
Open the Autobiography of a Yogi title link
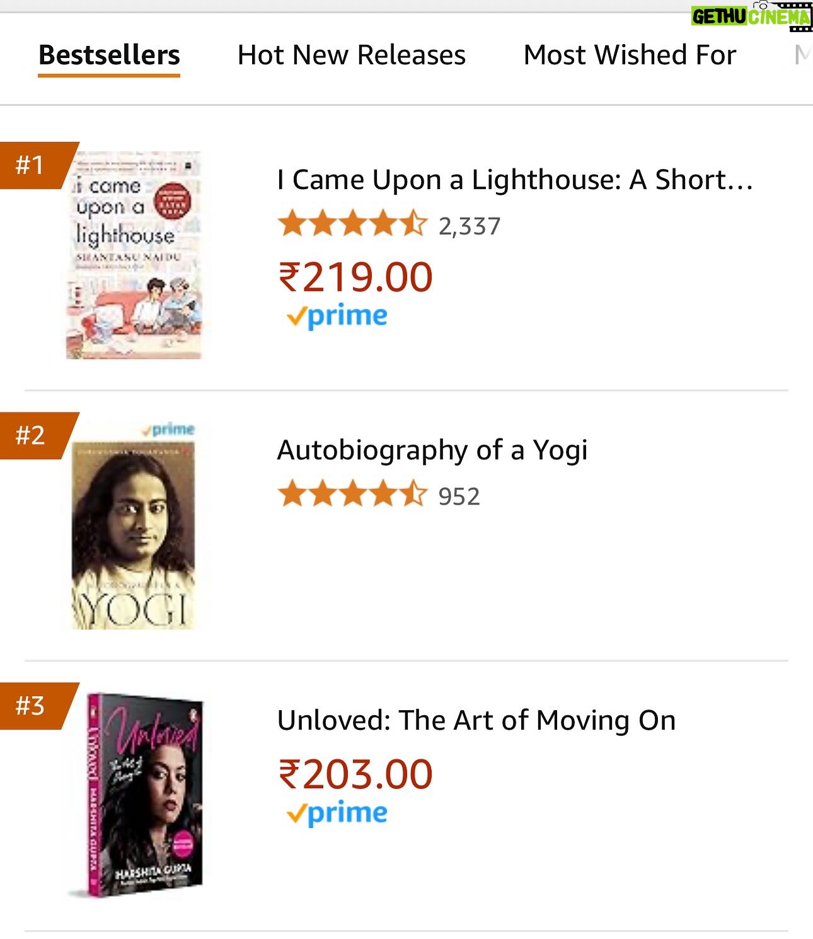coord(432,450)
